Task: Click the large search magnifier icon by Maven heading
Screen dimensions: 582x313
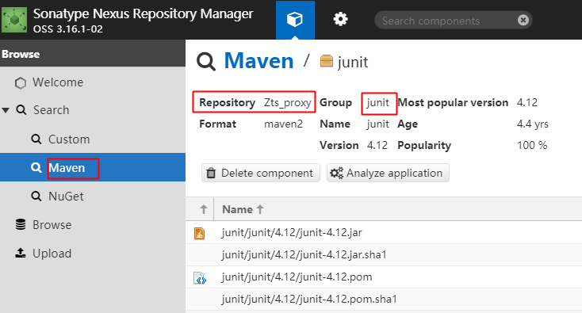Action: 206,61
